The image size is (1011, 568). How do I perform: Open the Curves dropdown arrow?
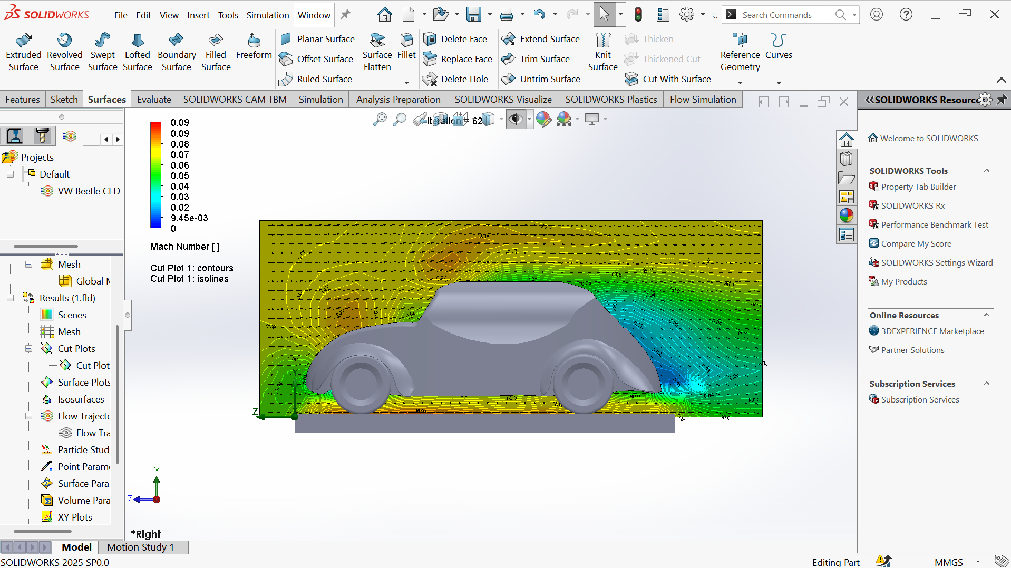[779, 83]
